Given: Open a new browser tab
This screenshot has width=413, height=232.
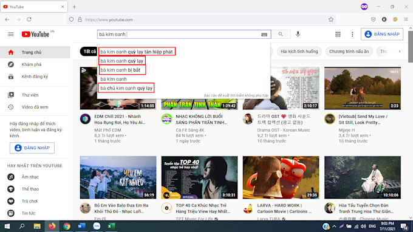Looking at the screenshot, I should pyautogui.click(x=74, y=7).
